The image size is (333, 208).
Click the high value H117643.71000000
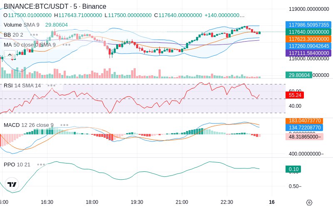click(x=78, y=15)
